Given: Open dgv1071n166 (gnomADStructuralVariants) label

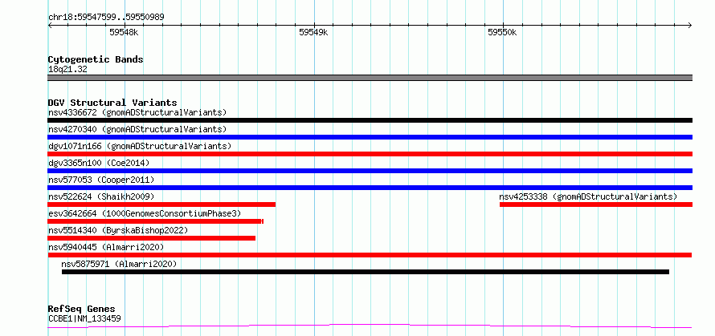Looking at the screenshot, I should click(x=140, y=146).
